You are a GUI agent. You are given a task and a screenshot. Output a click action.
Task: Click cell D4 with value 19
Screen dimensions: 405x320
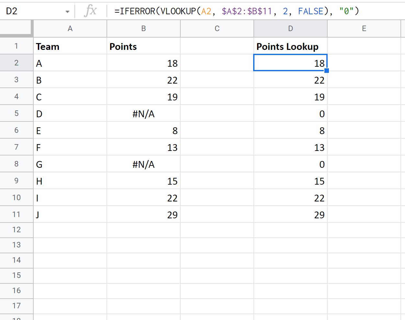(290, 97)
